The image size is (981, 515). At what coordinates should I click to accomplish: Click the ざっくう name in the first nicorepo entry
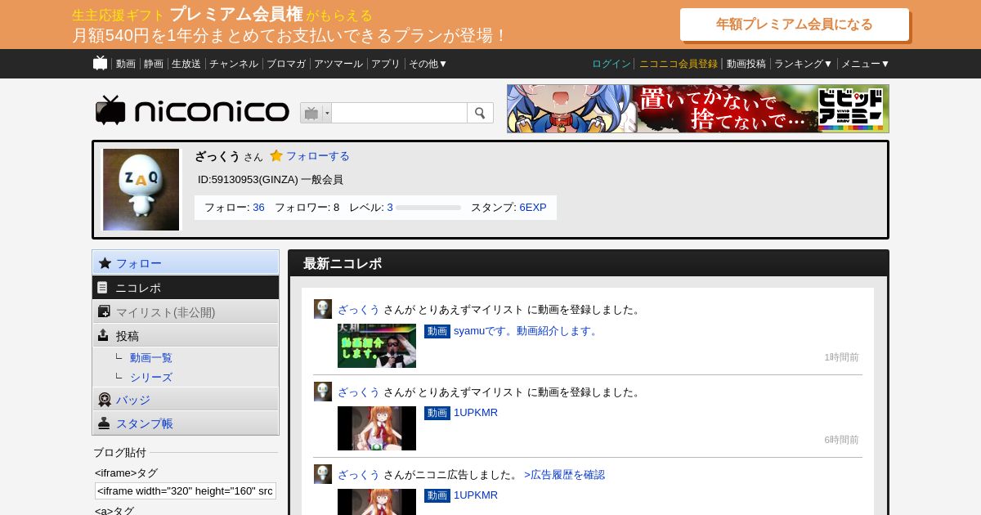[x=359, y=310]
